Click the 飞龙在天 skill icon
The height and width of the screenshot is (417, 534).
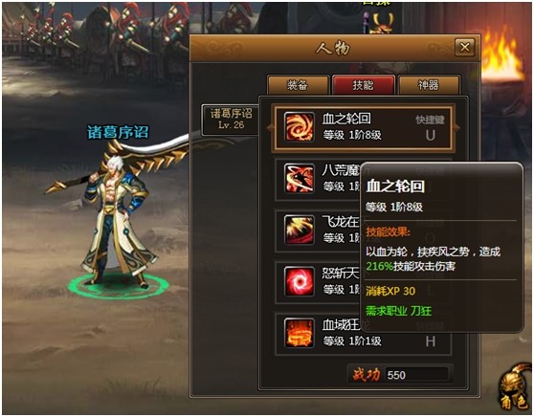click(x=299, y=230)
